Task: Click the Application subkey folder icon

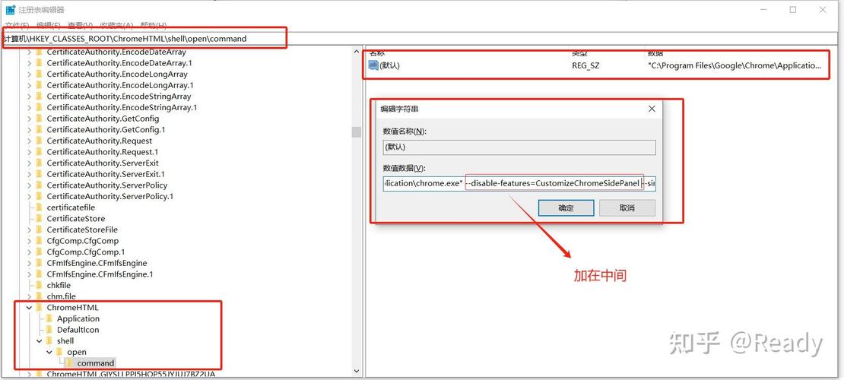Action: point(49,318)
